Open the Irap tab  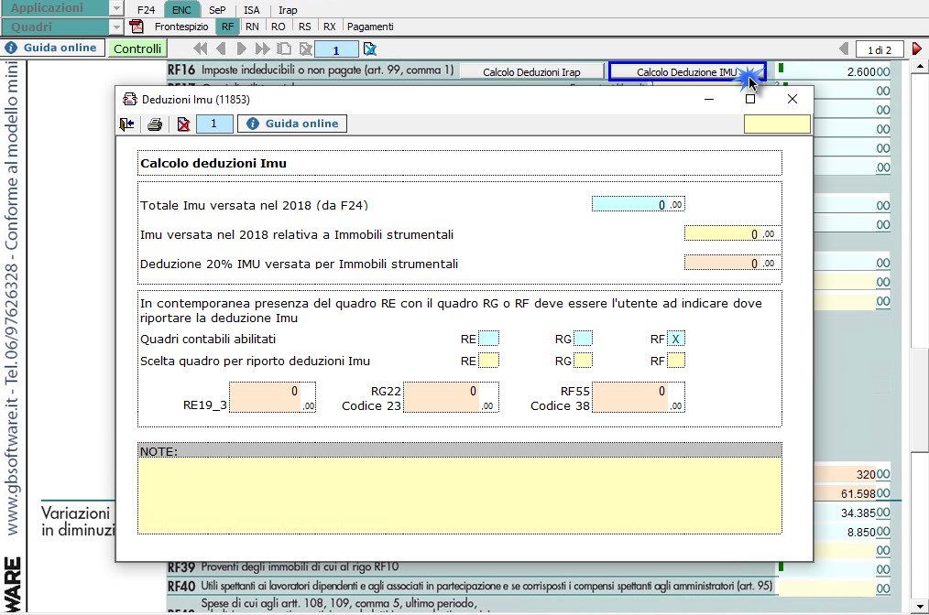[288, 10]
